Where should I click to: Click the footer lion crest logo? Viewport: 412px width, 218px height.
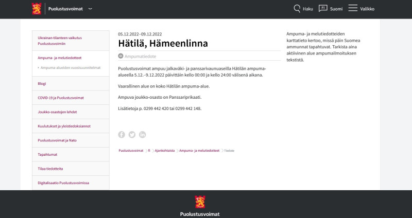click(x=200, y=202)
